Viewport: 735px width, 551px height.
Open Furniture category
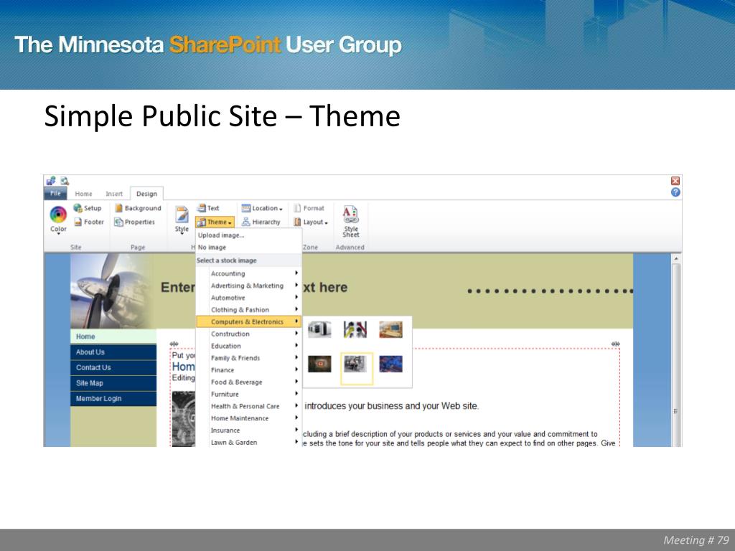[248, 395]
